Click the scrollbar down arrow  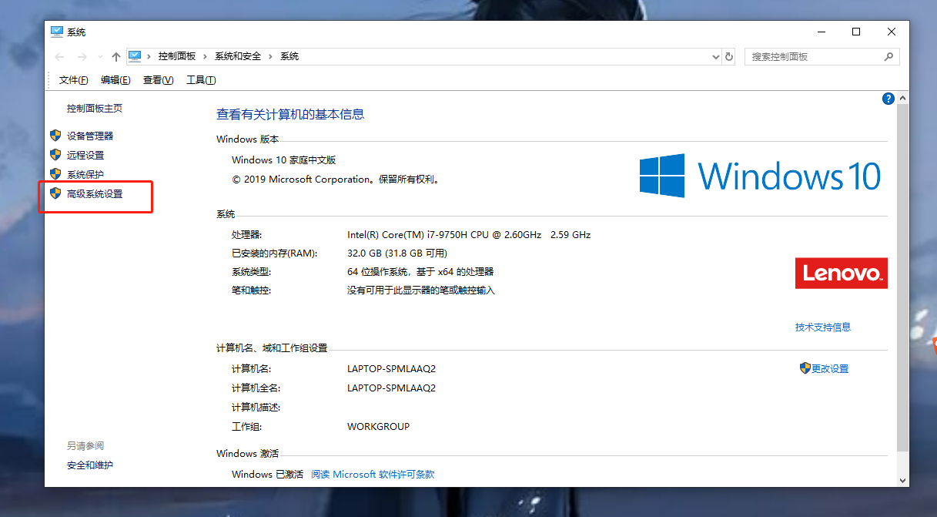point(904,480)
